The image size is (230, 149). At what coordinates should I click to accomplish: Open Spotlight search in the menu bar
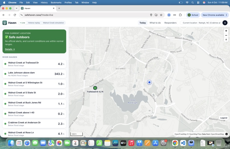pyautogui.click(x=192, y=3)
